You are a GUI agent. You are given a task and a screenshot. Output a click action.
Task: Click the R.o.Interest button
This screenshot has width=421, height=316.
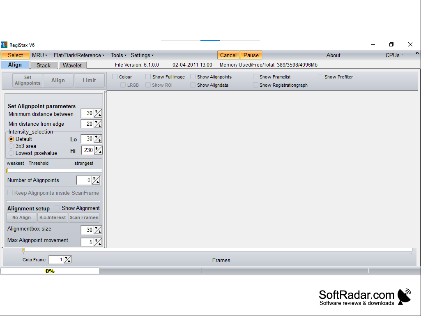[x=53, y=217]
